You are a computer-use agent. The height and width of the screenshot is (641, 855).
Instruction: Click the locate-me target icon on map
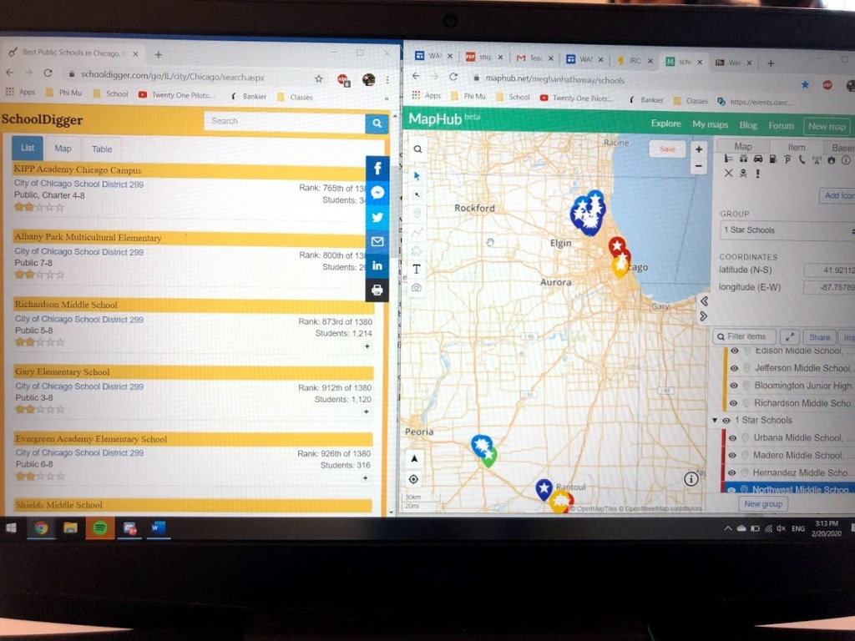click(413, 479)
